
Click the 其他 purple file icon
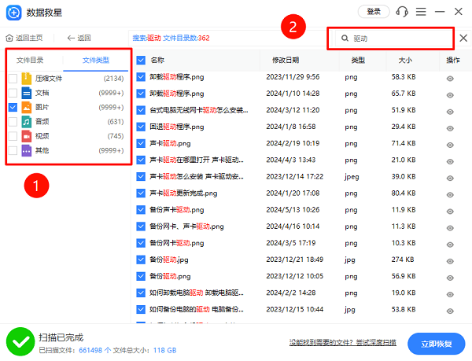(x=27, y=150)
